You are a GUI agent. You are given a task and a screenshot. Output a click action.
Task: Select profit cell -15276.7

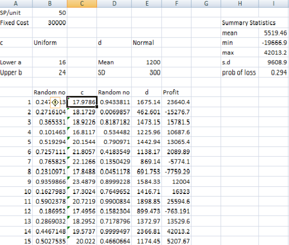pyautogui.click(x=176, y=112)
